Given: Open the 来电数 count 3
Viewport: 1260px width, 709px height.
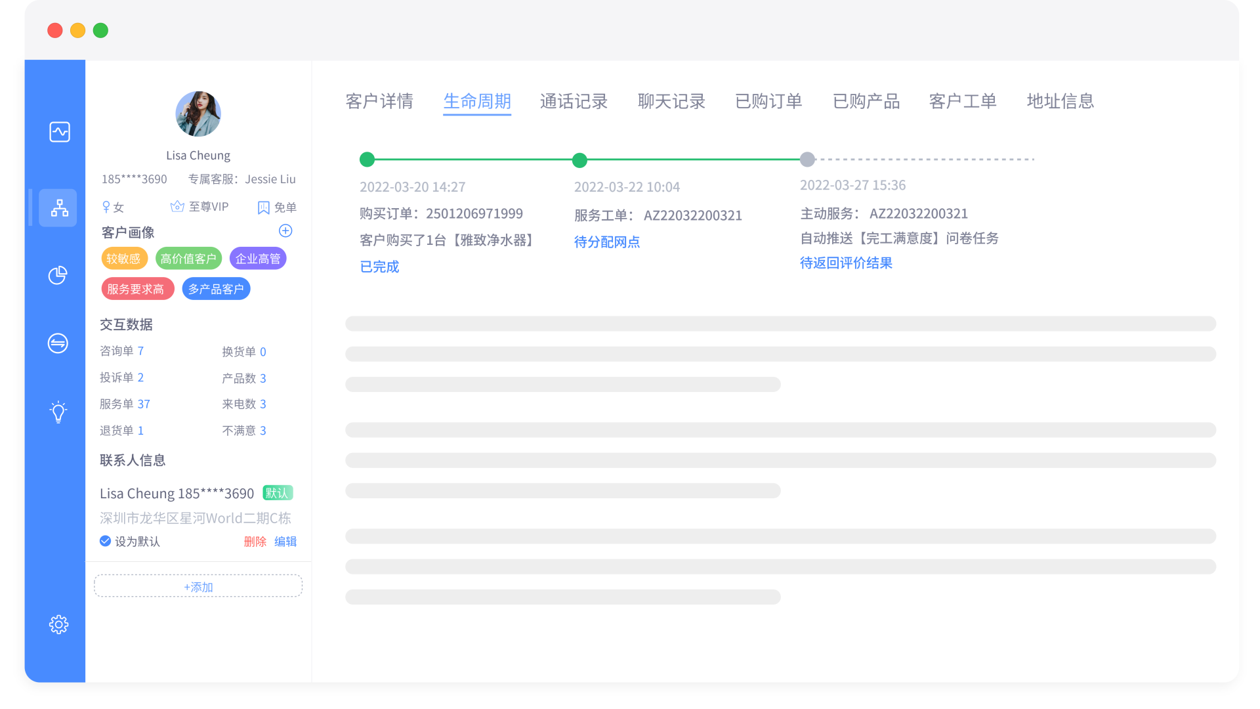Looking at the screenshot, I should tap(263, 404).
